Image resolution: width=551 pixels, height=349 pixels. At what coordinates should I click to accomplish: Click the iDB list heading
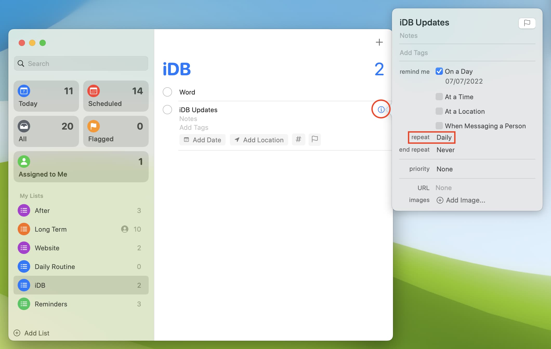click(x=177, y=69)
